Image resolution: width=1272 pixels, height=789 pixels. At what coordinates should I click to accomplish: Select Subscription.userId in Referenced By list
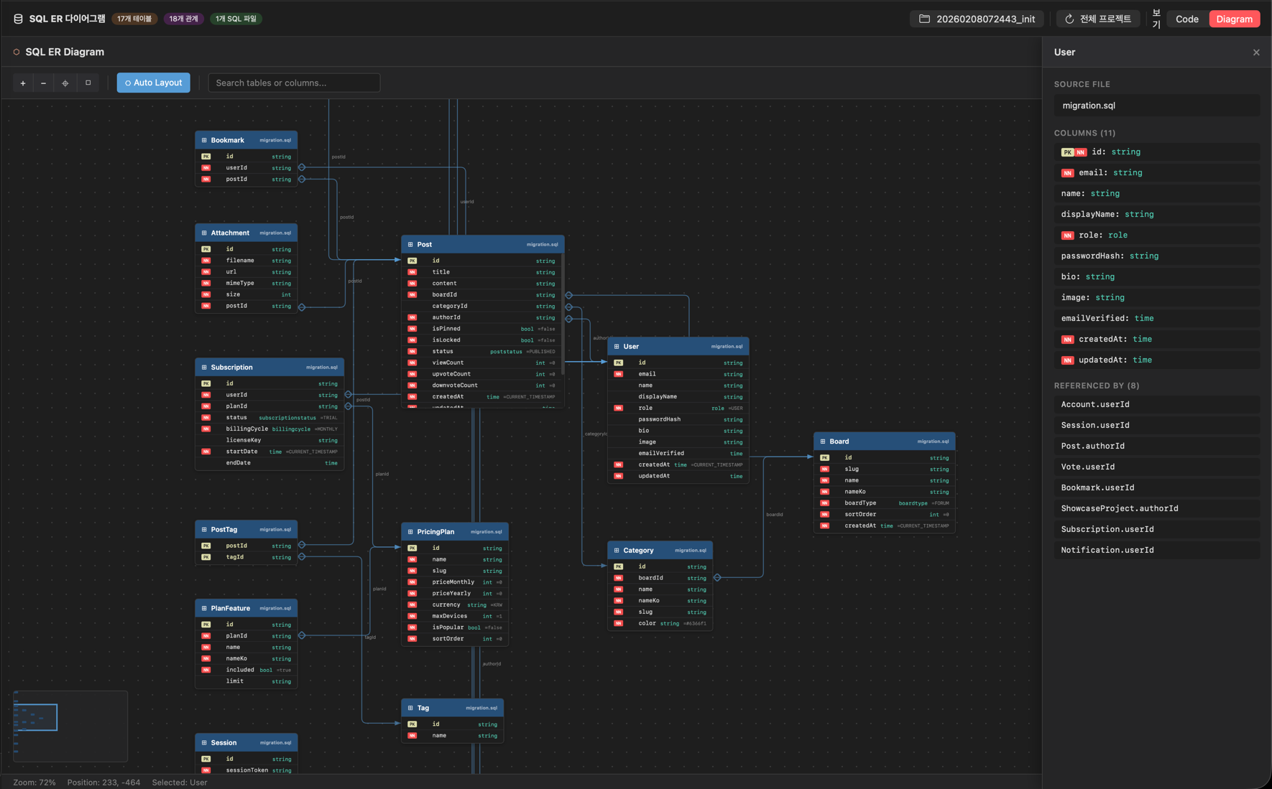pos(1107,529)
